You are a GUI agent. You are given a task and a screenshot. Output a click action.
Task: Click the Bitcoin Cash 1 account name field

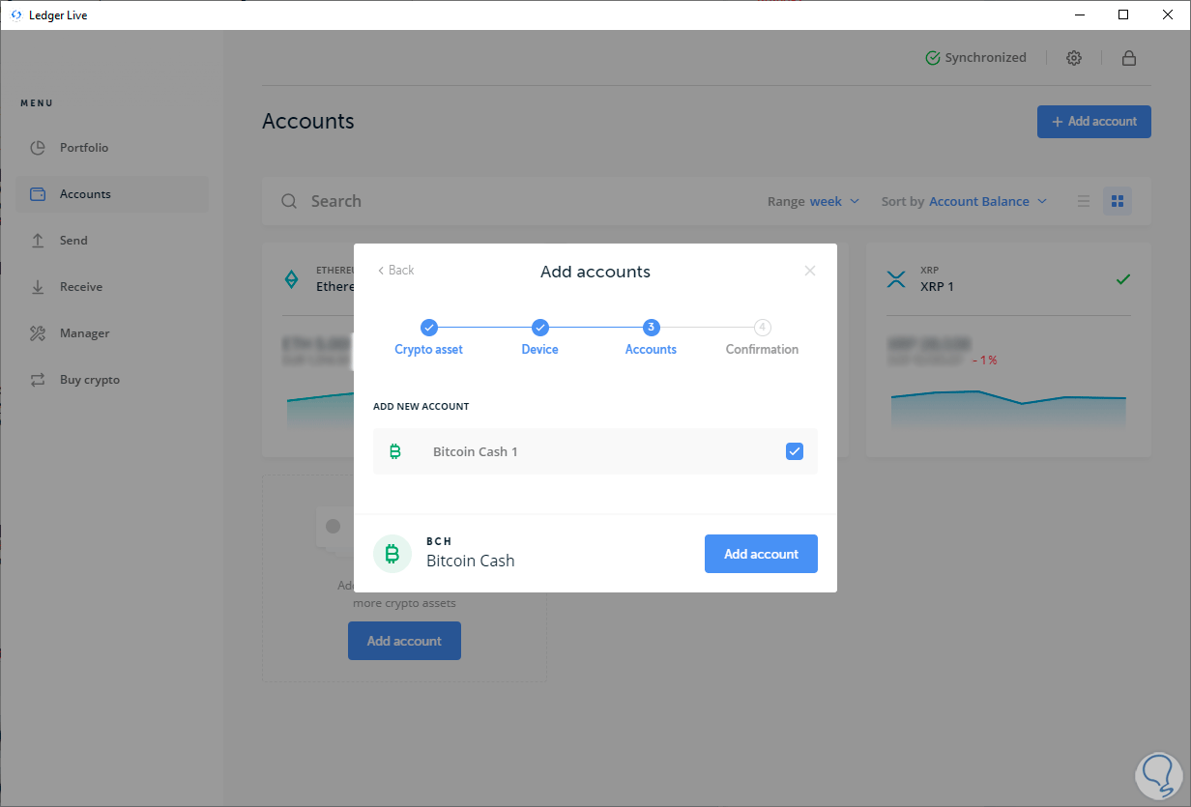(476, 451)
